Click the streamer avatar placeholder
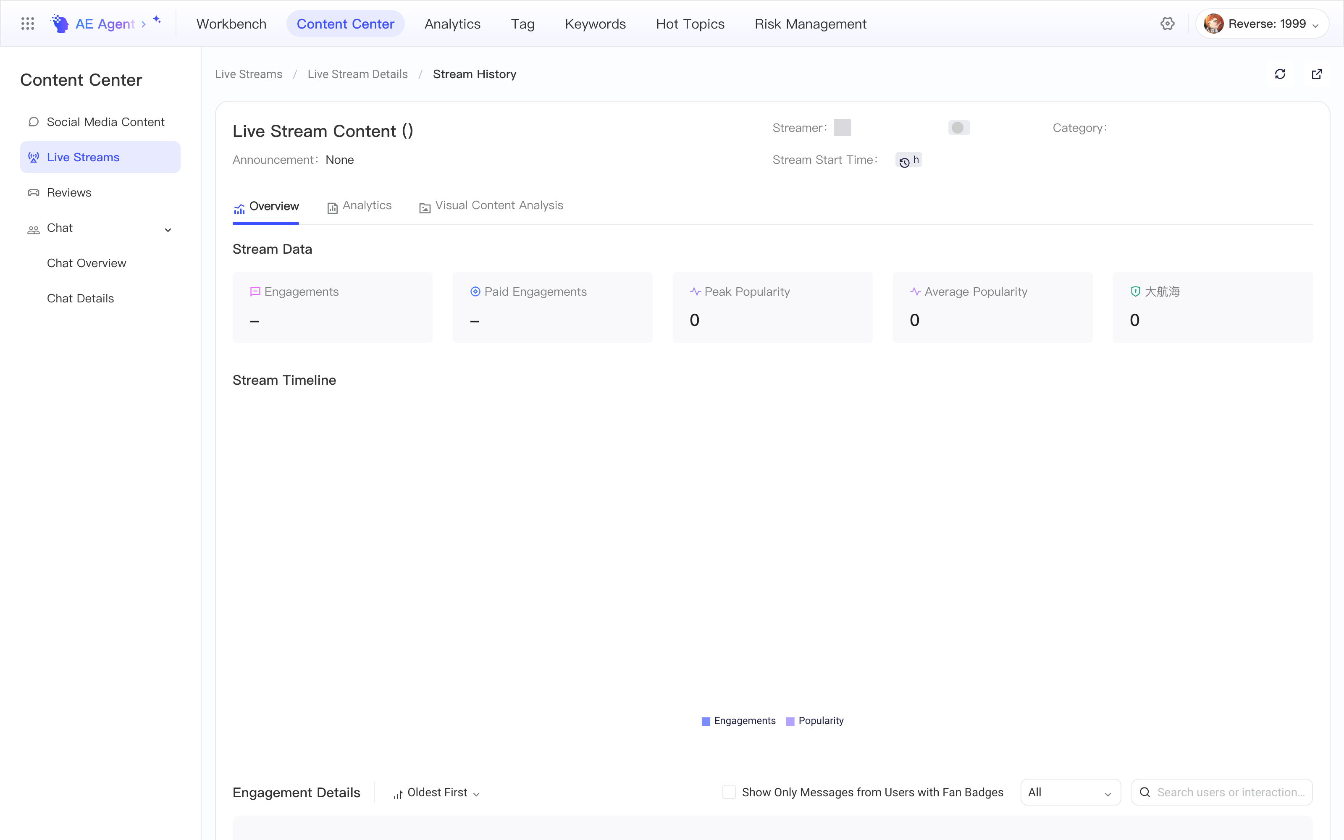The image size is (1344, 840). click(842, 128)
